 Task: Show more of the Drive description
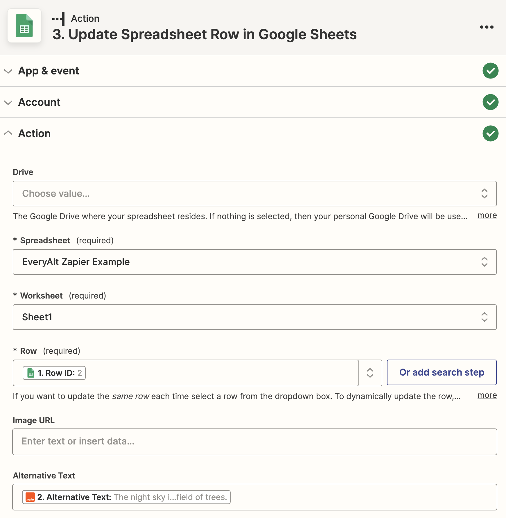[487, 216]
